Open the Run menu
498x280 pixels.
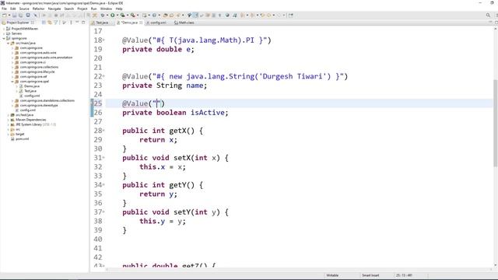93,9
